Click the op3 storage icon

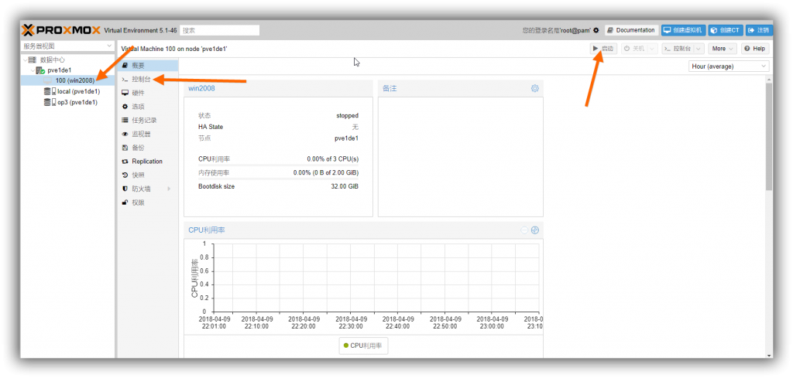(x=50, y=102)
